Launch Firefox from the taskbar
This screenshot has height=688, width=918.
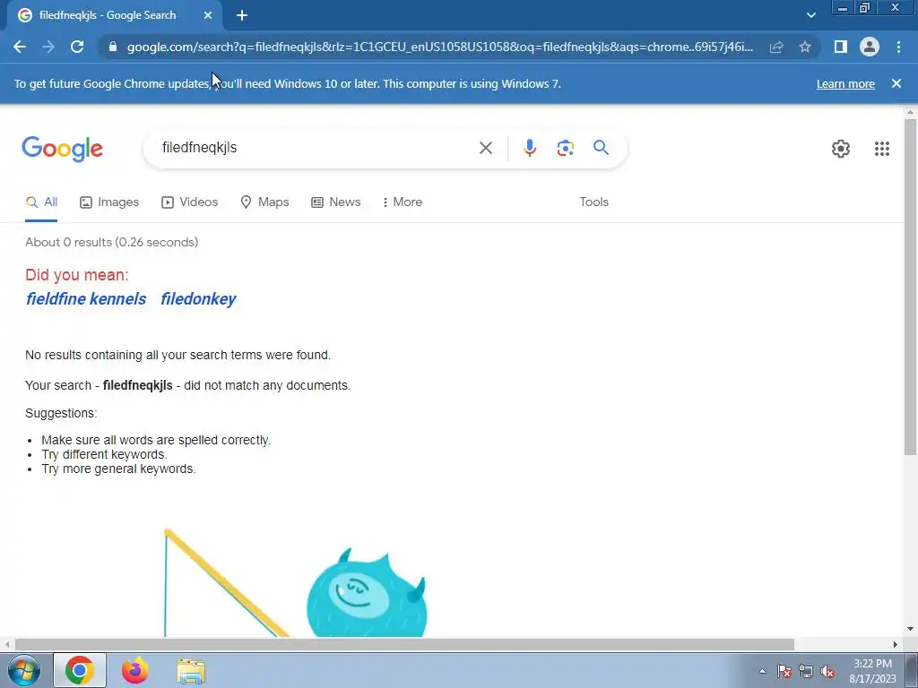coord(134,670)
